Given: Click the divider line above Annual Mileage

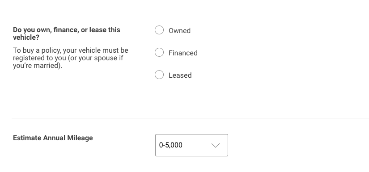Looking at the screenshot, I should coord(190,118).
